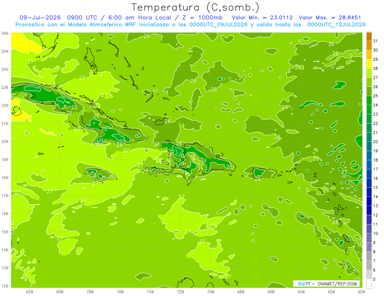Click the dark blue 13–14 color scale swatch
Viewport: 384px width, 296px height.
click(369, 201)
